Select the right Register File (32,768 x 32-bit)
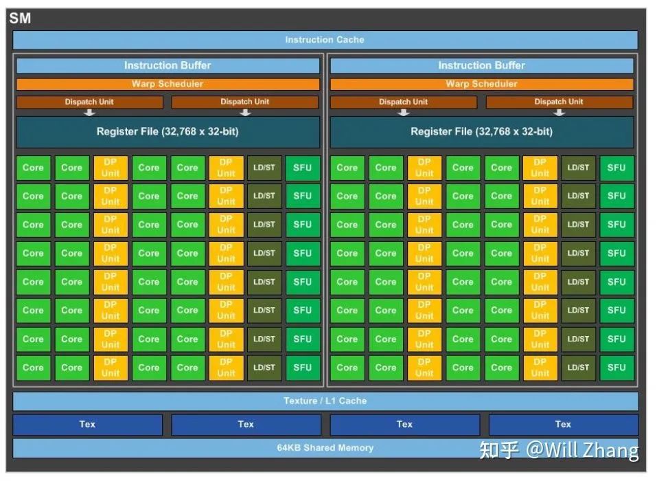 482,132
